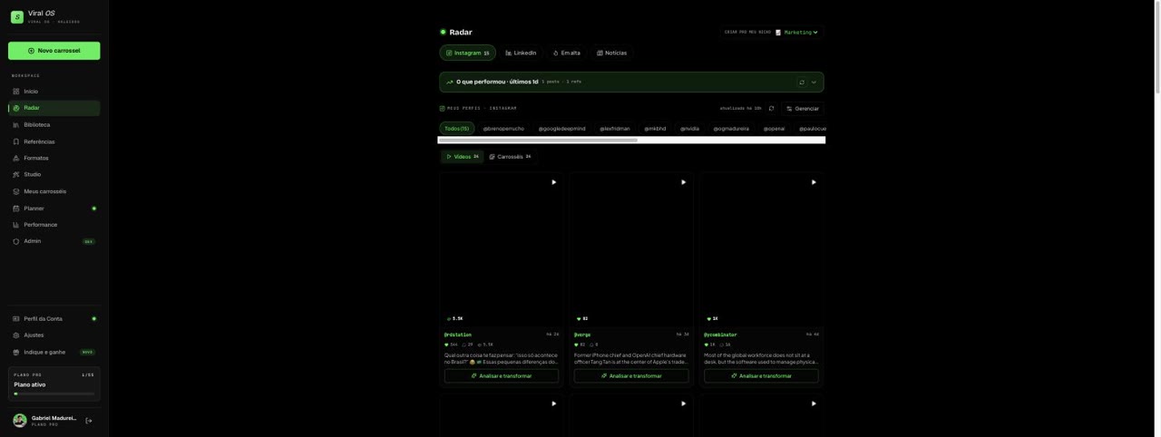1161x437 pixels.
Task: Click Gabriel Madureira's profile avatar
Action: (20, 421)
